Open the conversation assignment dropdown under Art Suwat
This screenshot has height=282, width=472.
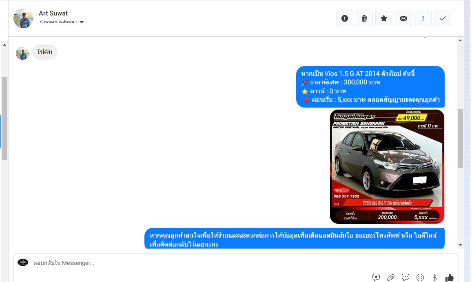[62, 22]
